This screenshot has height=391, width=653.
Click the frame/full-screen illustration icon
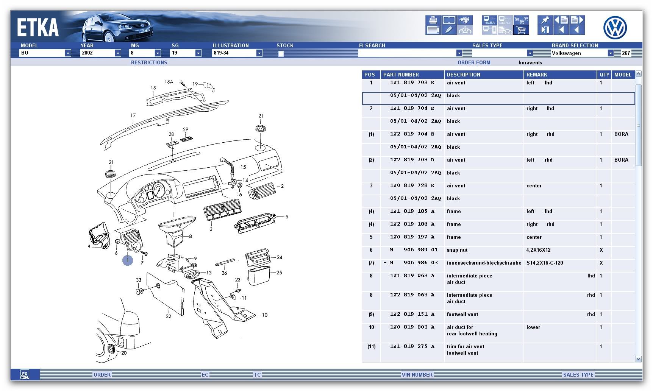(x=449, y=20)
